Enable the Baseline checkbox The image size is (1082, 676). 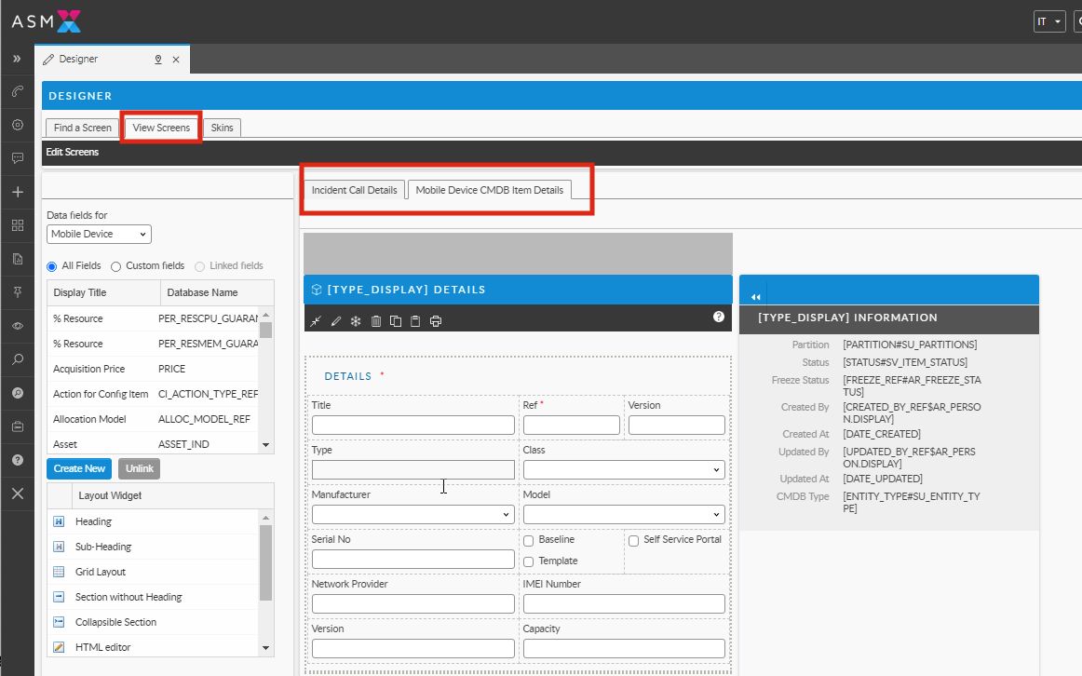529,540
